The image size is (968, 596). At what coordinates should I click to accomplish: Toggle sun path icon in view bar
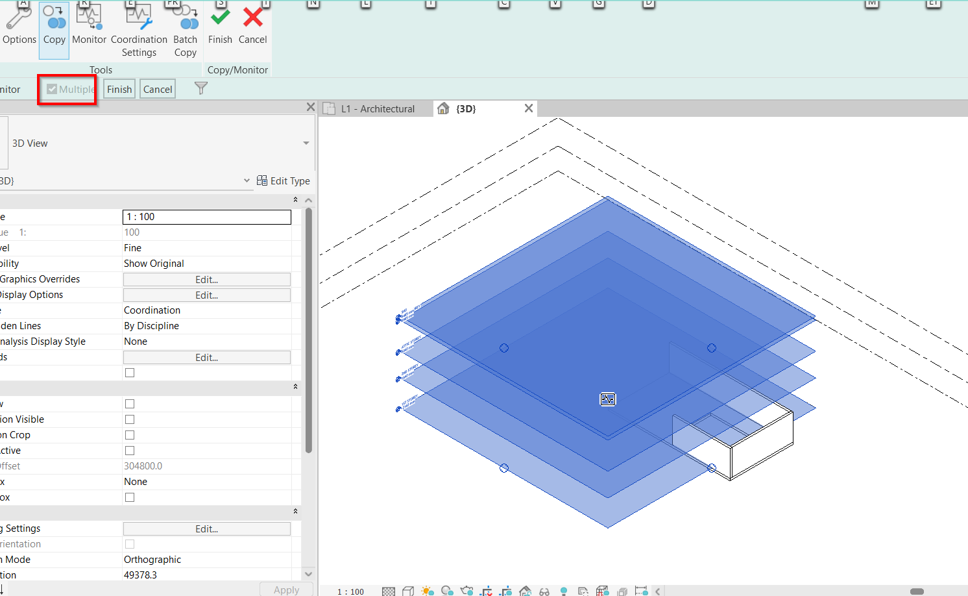click(x=427, y=591)
